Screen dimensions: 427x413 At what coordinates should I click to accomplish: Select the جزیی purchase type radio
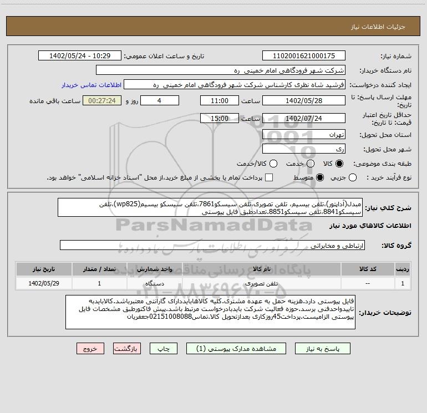[x=352, y=178]
